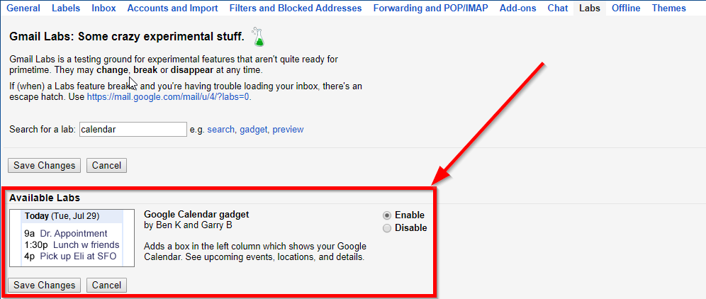Open the labs=0 escape hatch link
This screenshot has width=706, height=299.
pyautogui.click(x=168, y=97)
